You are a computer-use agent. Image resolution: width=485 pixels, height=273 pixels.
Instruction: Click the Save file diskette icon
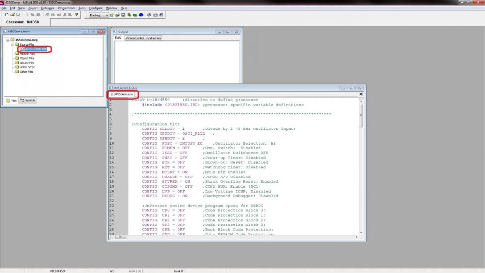pos(18,15)
